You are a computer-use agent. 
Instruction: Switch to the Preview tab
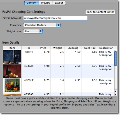[x=46, y=3]
